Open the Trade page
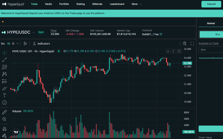The image size is (223, 139). 34,4
